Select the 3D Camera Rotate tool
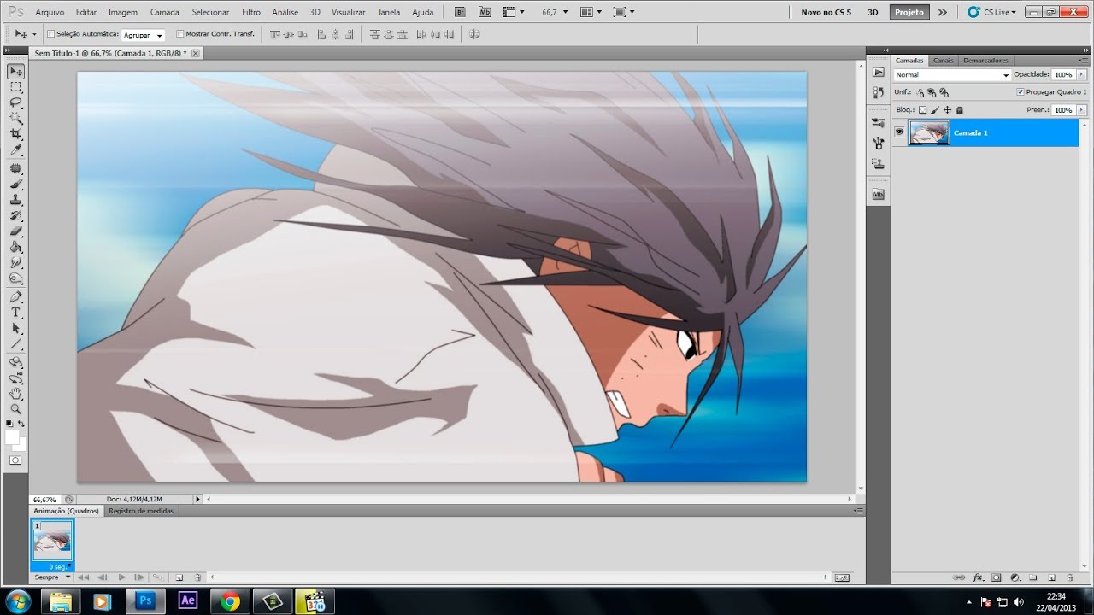1094x615 pixels. pyautogui.click(x=15, y=378)
